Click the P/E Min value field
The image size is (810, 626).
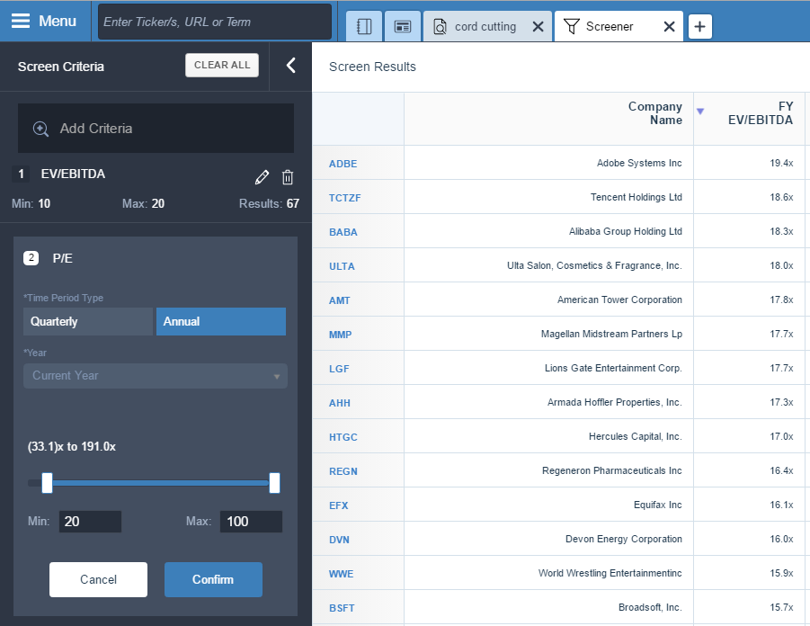(x=91, y=522)
